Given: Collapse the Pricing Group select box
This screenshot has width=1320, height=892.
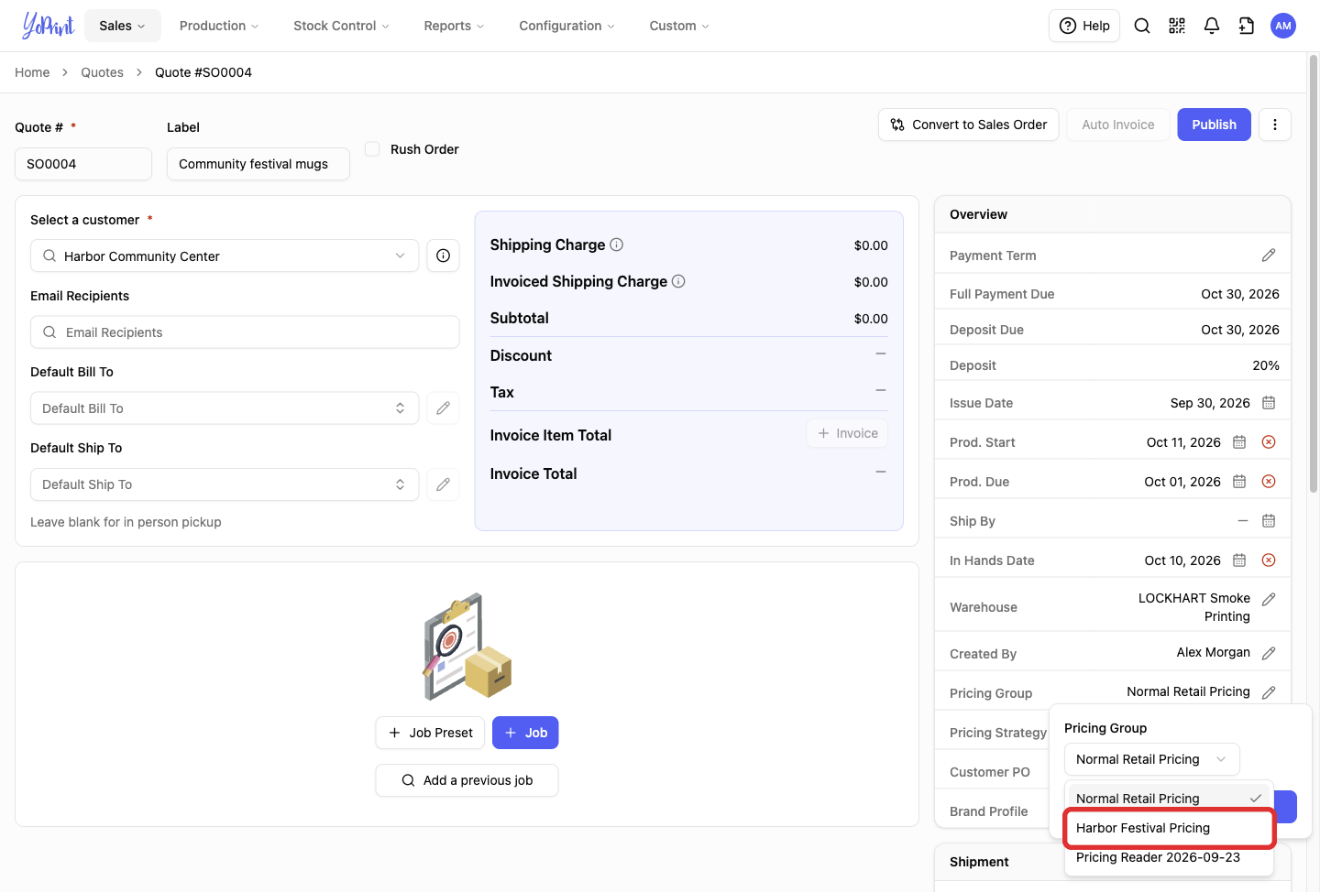Looking at the screenshot, I should (x=1152, y=759).
